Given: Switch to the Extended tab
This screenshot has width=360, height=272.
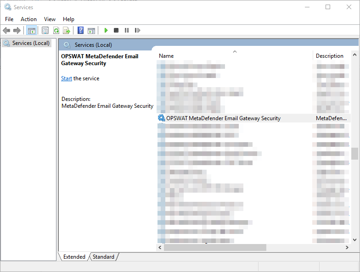Looking at the screenshot, I should [74, 257].
